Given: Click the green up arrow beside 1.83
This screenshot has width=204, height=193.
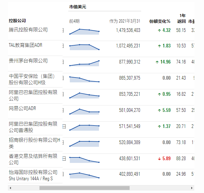Looking at the screenshot, I should click(159, 46).
